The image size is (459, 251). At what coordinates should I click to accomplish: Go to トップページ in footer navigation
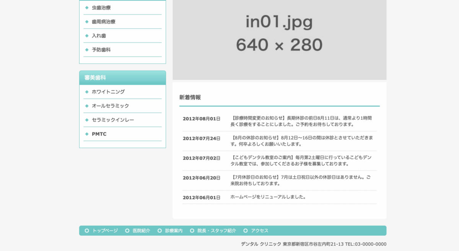coord(105,231)
